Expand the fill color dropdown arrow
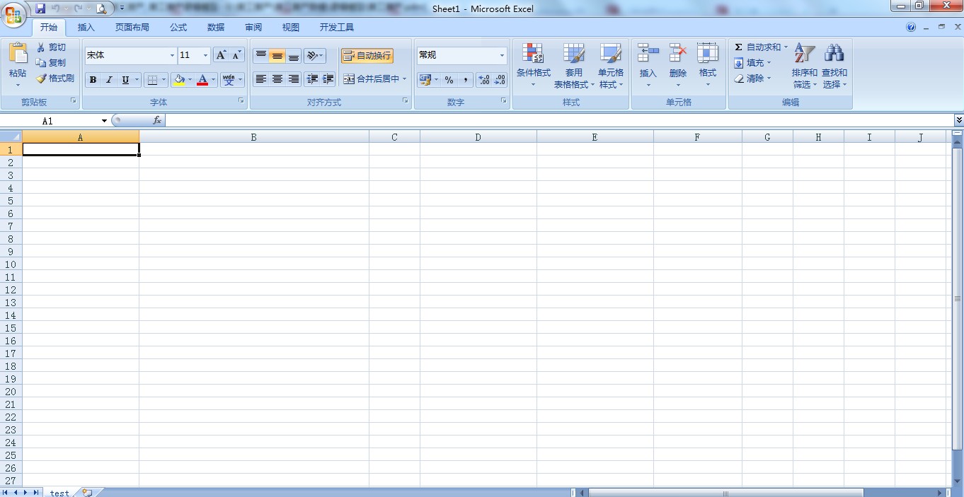Screen dimensions: 964x497 point(190,80)
